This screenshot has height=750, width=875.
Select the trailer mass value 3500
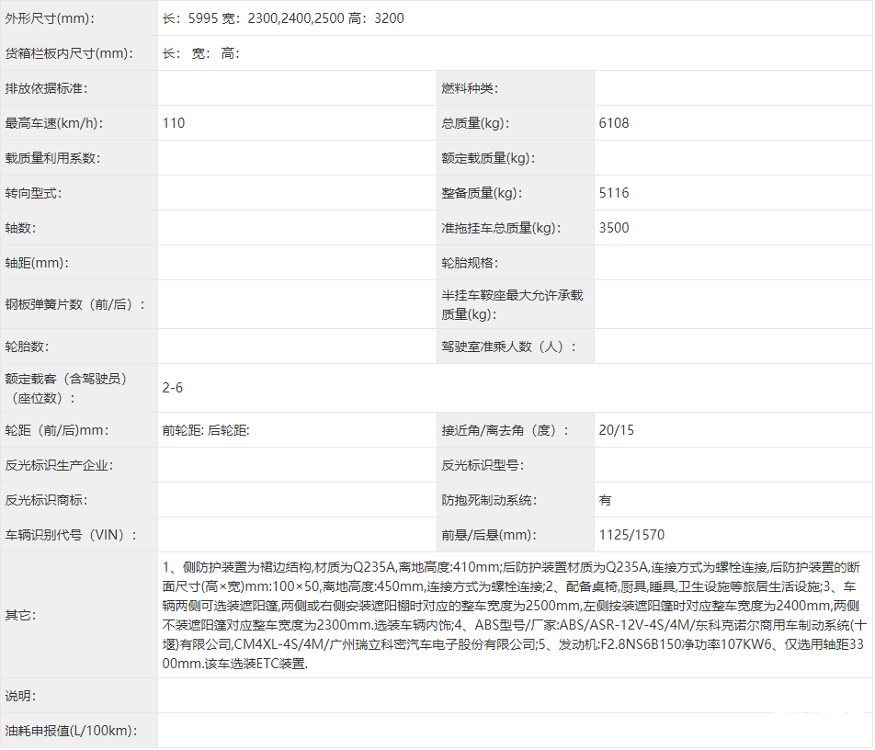coord(614,228)
